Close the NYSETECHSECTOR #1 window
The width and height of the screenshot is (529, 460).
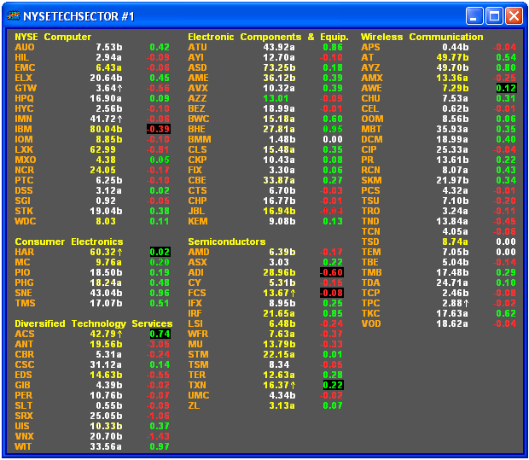tap(514, 16)
